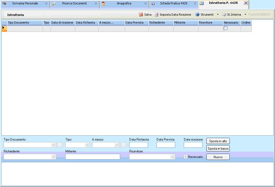The height and width of the screenshot is (187, 275).
Task: Open the Tipo Documento dropdown
Action: pyautogui.click(x=54, y=145)
